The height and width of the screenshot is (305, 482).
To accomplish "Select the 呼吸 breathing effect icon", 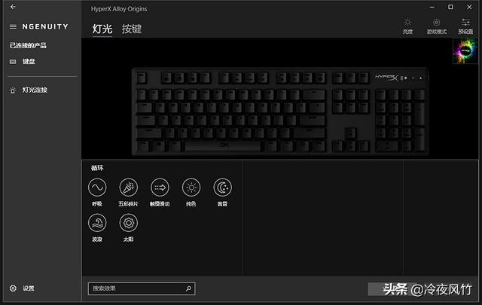I will click(x=97, y=188).
